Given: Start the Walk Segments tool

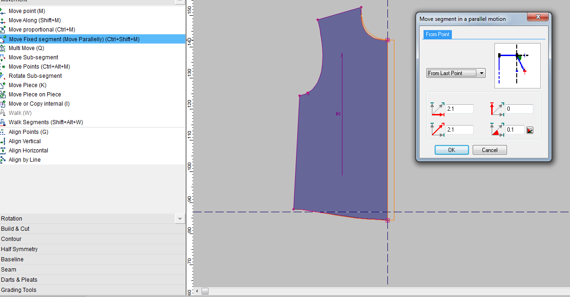Looking at the screenshot, I should pyautogui.click(x=45, y=122).
